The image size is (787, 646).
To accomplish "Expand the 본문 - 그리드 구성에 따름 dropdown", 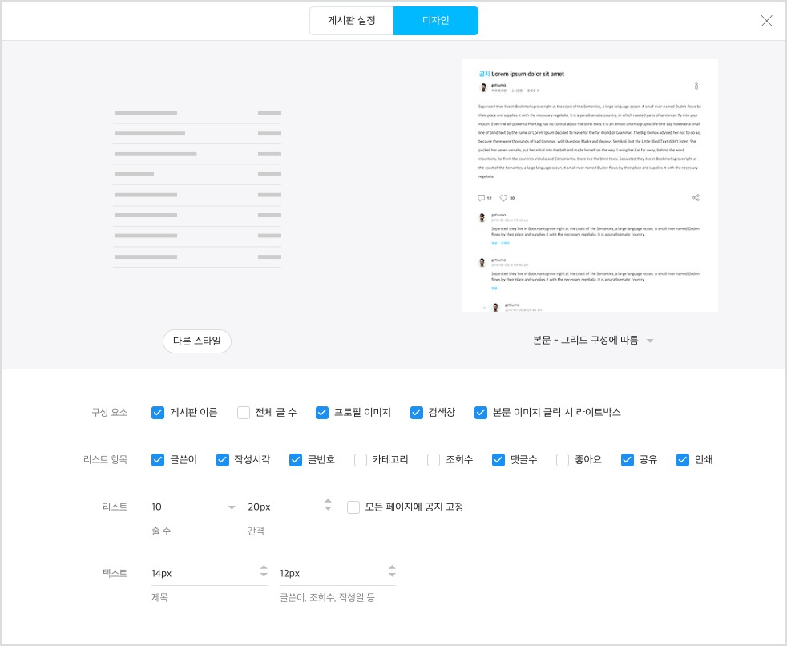I will (x=593, y=341).
